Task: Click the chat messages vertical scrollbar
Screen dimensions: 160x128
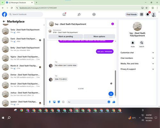Action: 115,83
